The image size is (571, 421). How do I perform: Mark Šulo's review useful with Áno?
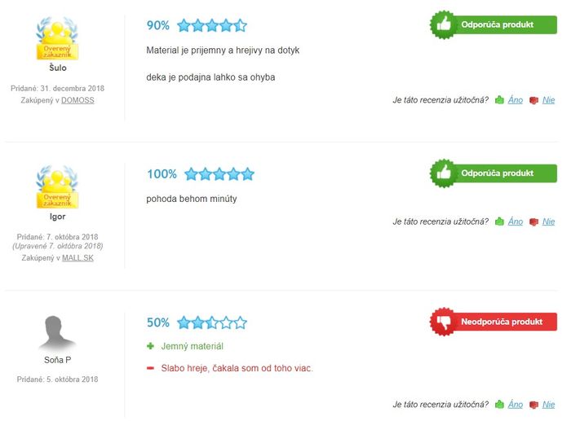pyautogui.click(x=516, y=100)
